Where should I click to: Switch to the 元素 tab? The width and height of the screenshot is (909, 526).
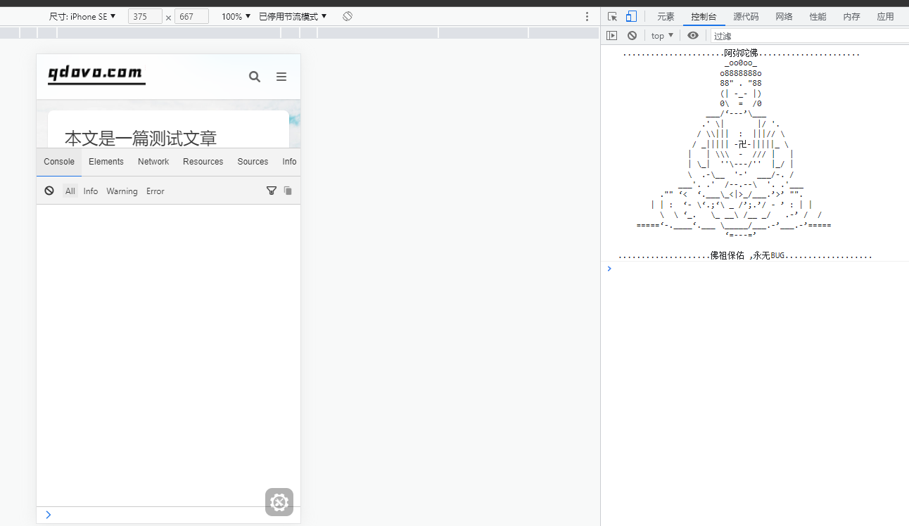[x=666, y=17]
